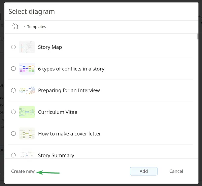Open the Story Map thumbnail preview
202x186 pixels.
pos(27,47)
